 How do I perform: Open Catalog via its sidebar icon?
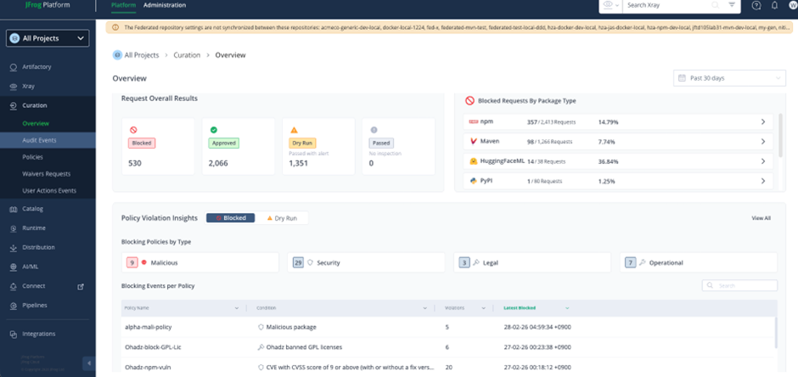tap(14, 209)
